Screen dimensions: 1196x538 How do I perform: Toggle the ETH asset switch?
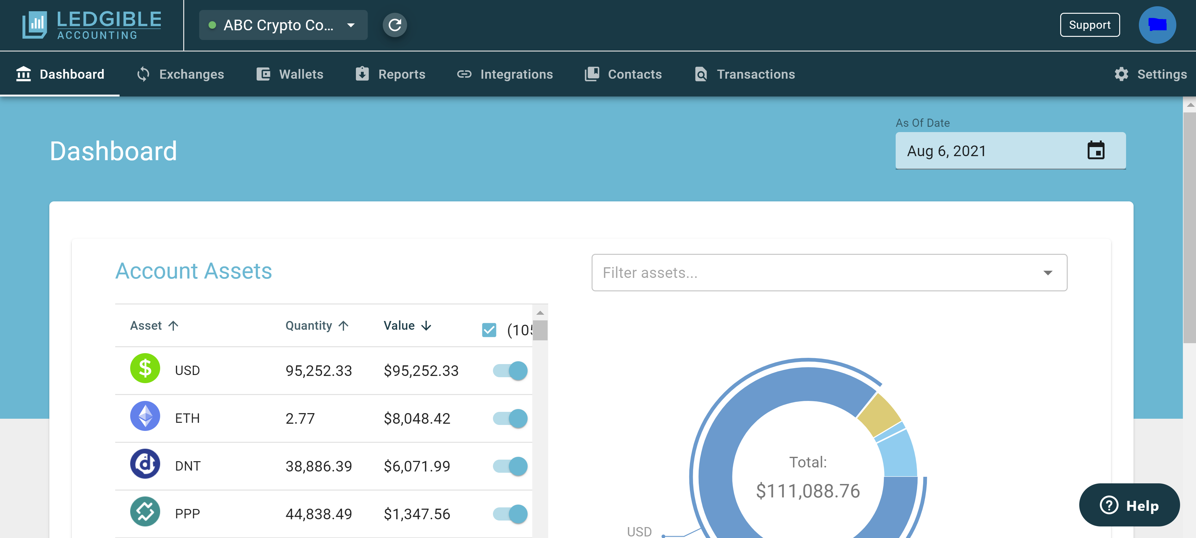pyautogui.click(x=510, y=418)
